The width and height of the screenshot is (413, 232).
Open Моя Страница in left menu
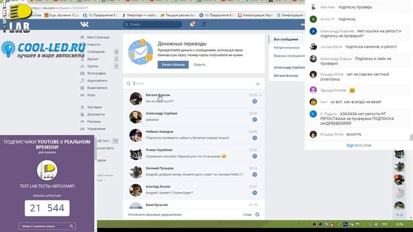(98, 37)
